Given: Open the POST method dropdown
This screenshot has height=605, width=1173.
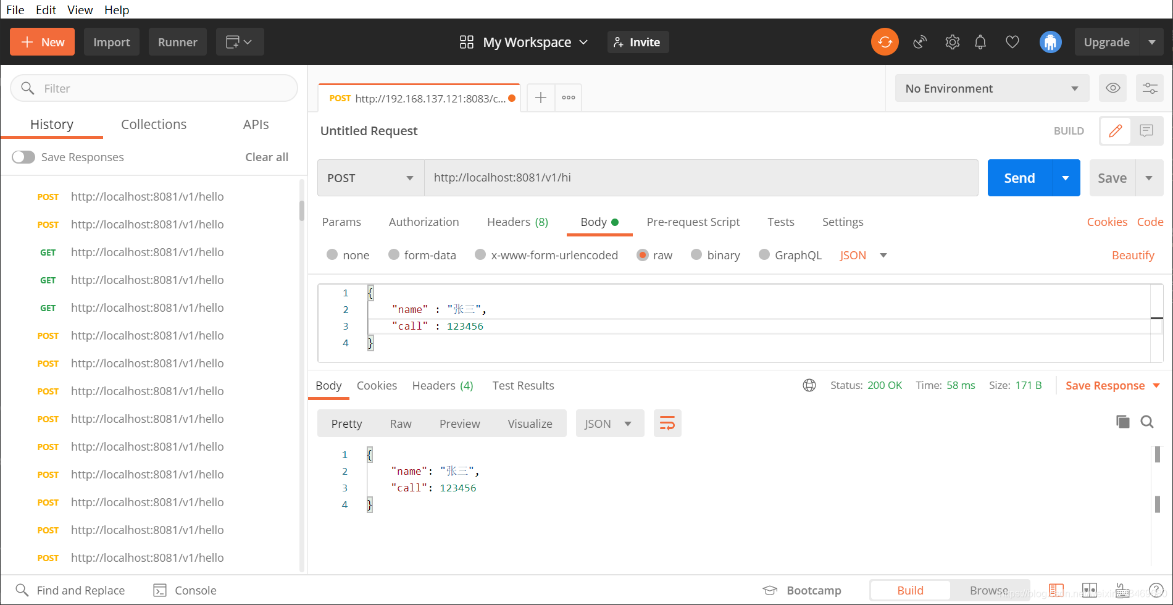Looking at the screenshot, I should (370, 178).
